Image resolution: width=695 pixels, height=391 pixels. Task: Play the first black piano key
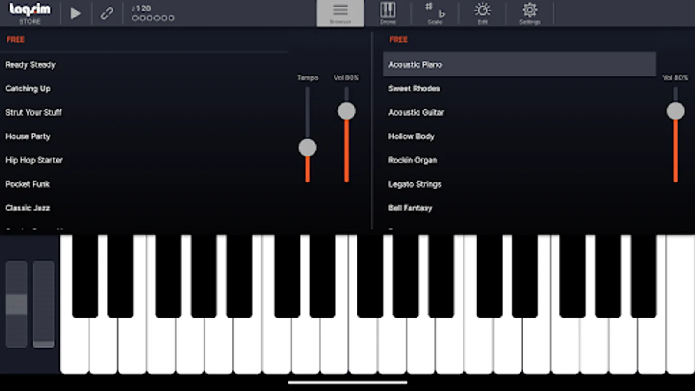85,276
